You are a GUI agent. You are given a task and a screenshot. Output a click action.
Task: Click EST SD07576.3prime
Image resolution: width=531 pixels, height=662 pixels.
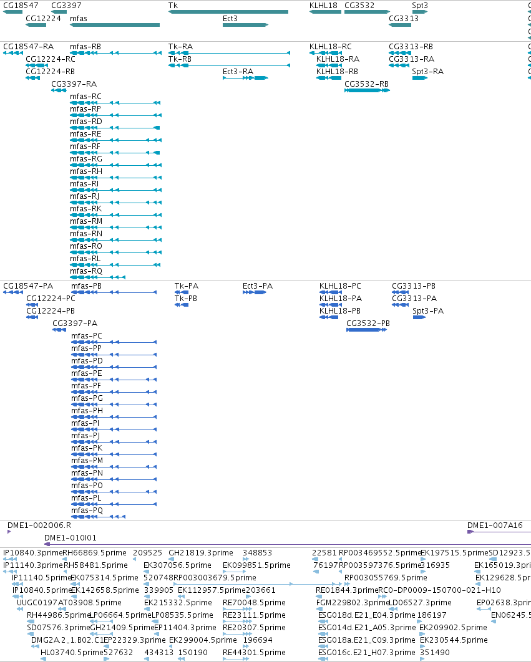coord(59,627)
